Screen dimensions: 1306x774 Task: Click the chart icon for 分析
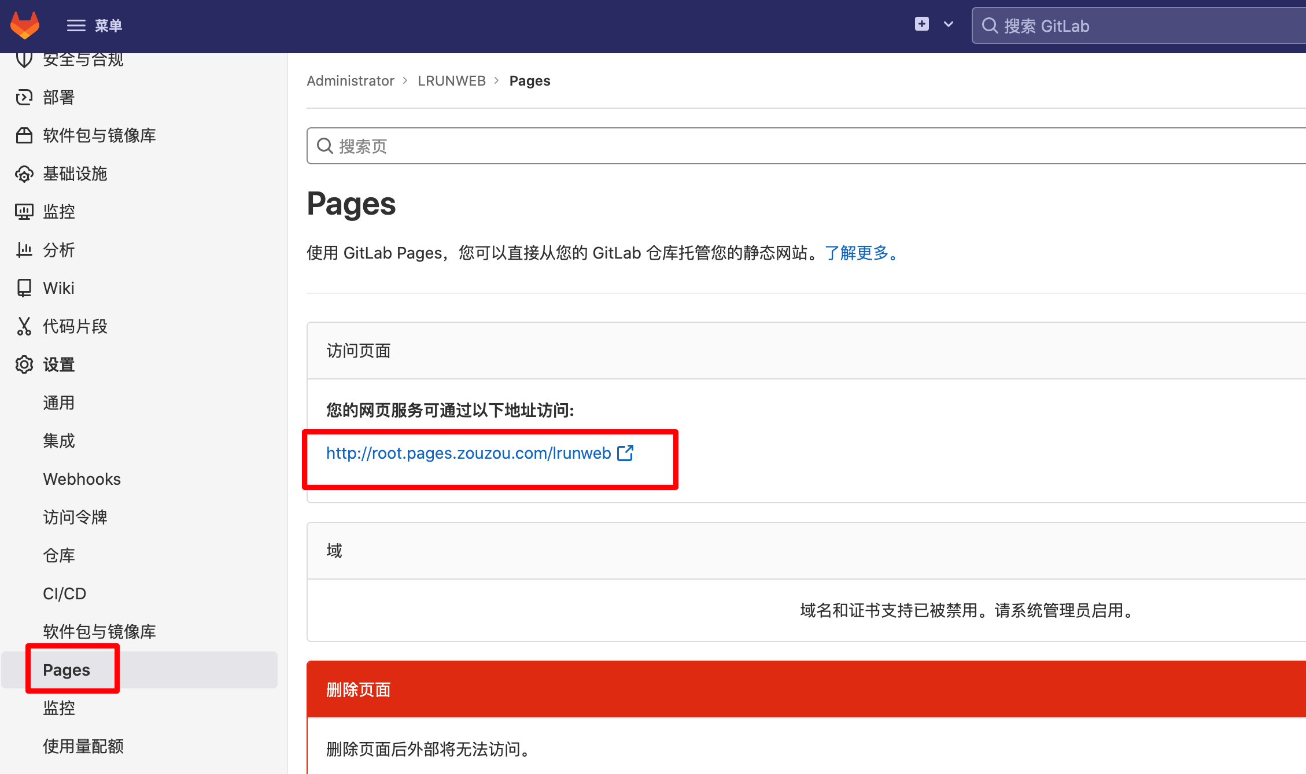click(24, 250)
